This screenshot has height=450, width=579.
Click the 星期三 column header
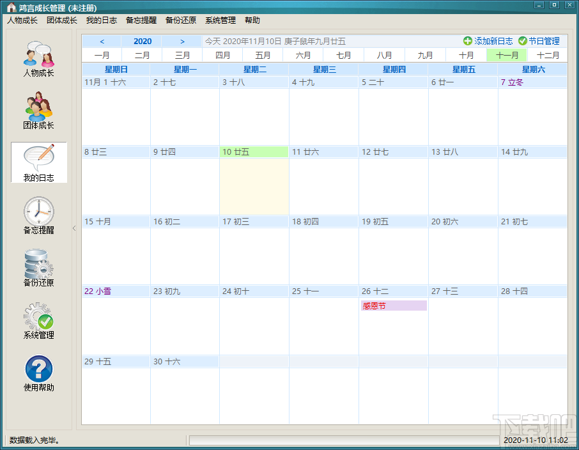point(324,69)
